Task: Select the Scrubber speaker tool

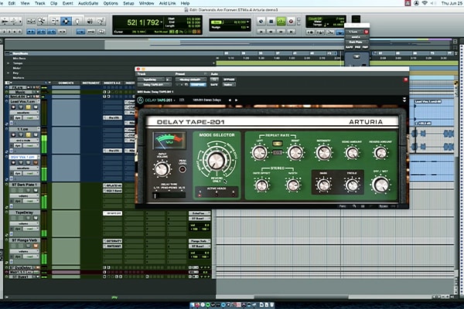Action: [x=90, y=21]
